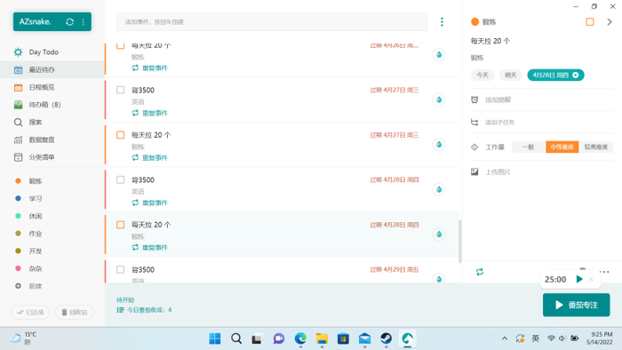Start pomodoro for 每天拉 20 个 due 4月28日
622x350 pixels.
pyautogui.click(x=439, y=235)
